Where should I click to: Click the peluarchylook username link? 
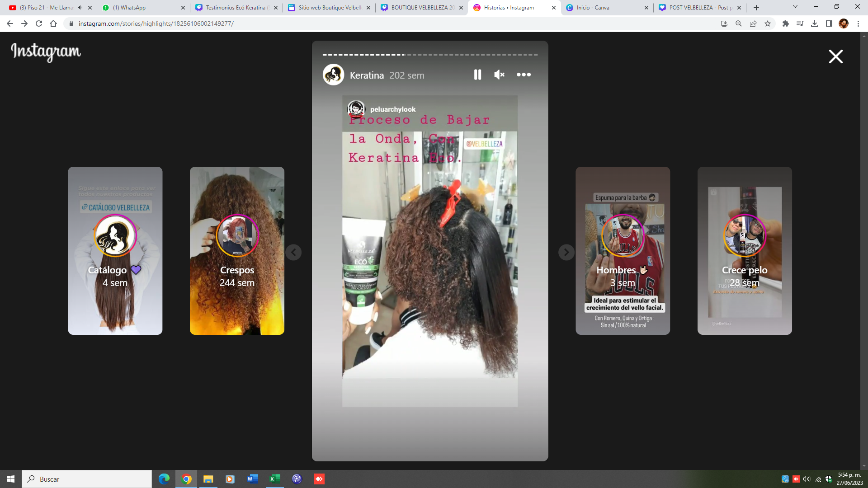392,109
